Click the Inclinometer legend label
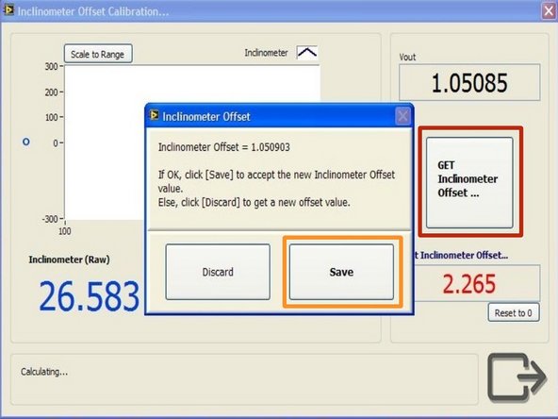Screen dimensions: 558x419 [x=266, y=53]
